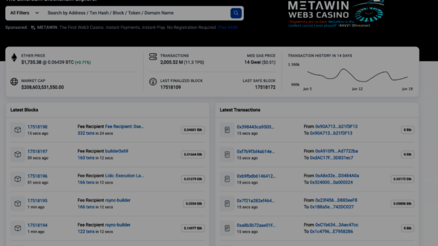
Task: Click the cube icon for block 17518194
Action: pos(18,228)
